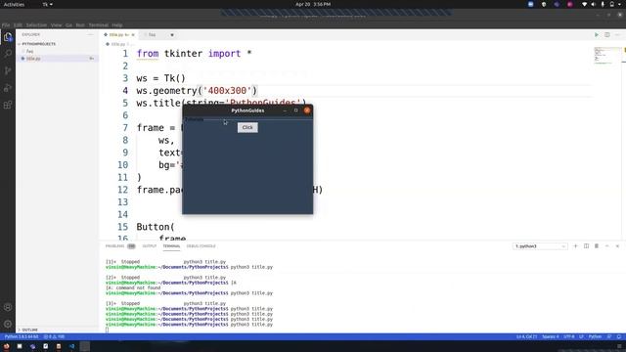Open Explorer panel more actions ellipsis
Image resolution: width=626 pixels, height=352 pixels.
click(x=90, y=35)
